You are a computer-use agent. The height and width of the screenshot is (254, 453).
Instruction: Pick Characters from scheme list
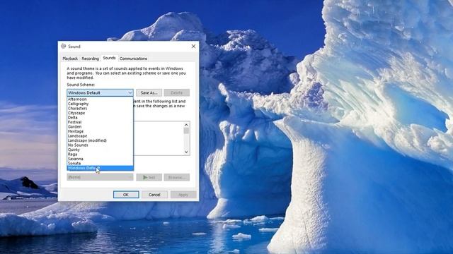tap(100, 108)
